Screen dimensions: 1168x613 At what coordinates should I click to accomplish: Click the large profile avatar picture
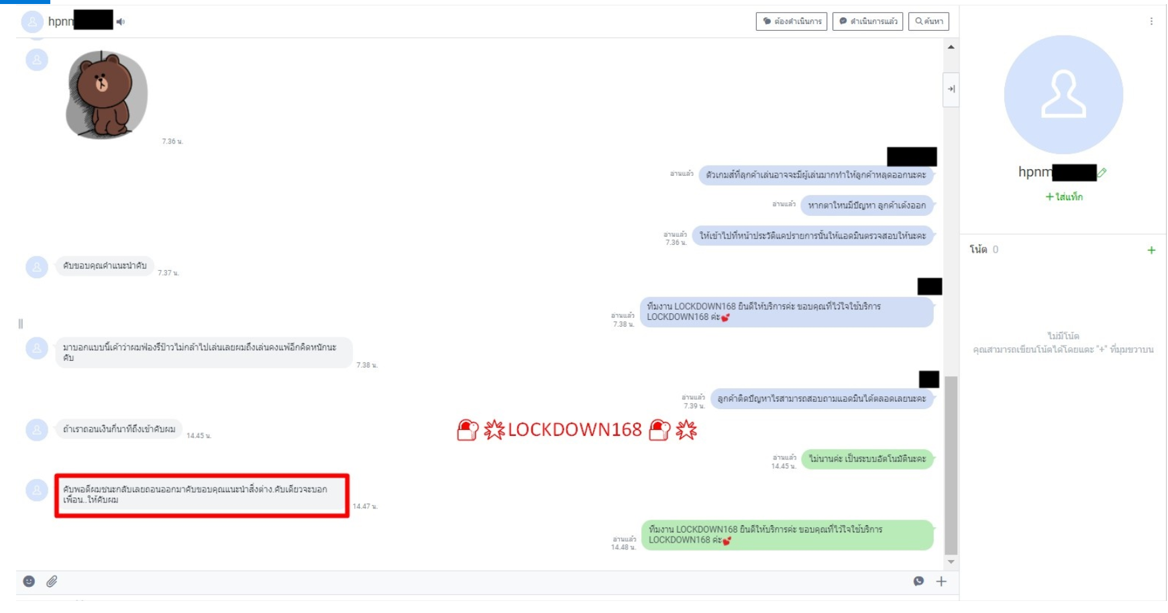tap(1063, 95)
